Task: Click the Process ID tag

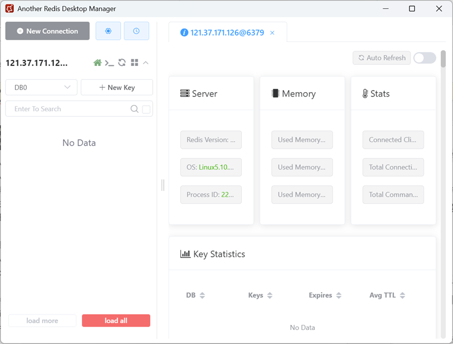Action: tap(211, 195)
